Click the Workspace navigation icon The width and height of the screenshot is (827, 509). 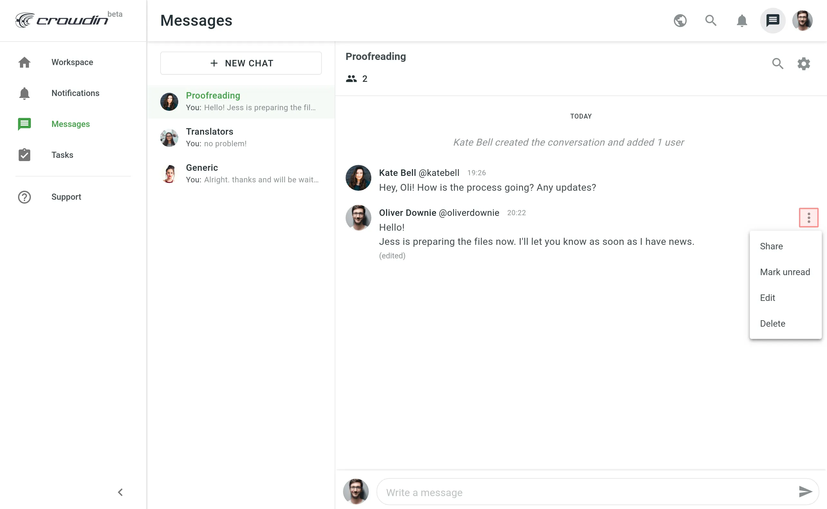[24, 62]
